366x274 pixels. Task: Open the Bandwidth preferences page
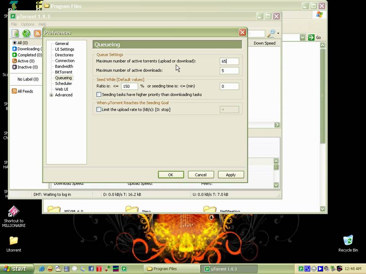coord(64,66)
